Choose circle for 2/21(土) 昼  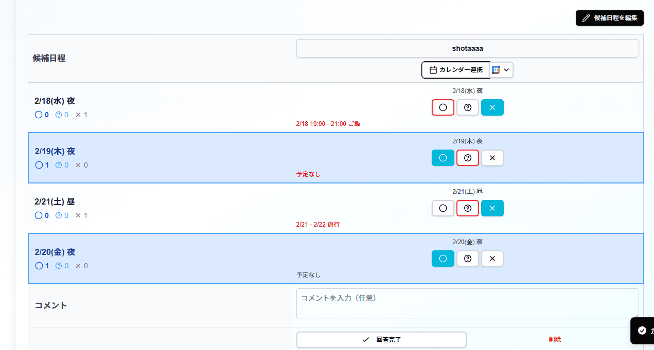point(443,208)
